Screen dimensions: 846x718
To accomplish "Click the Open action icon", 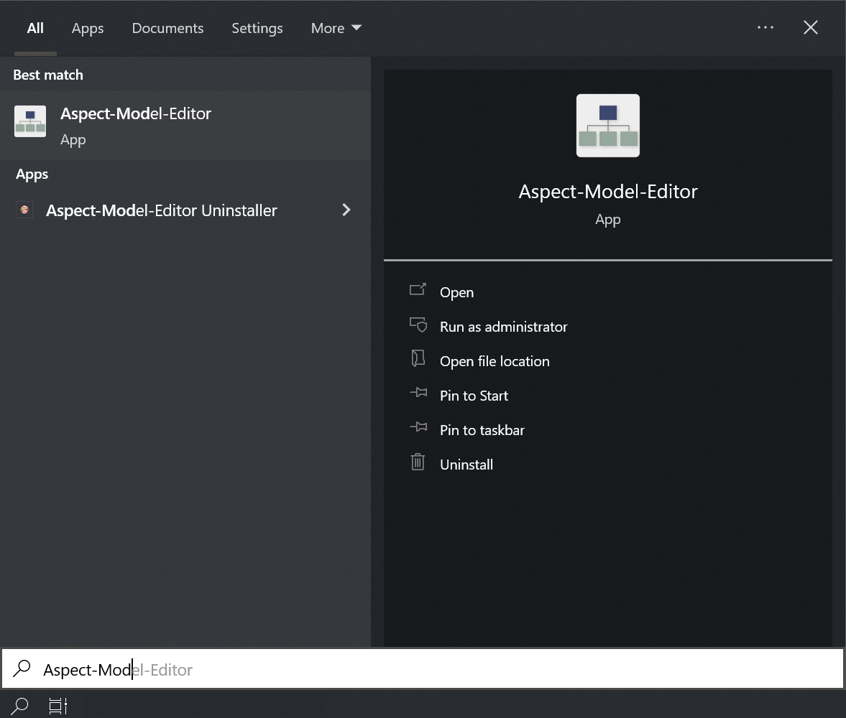I will (x=418, y=290).
